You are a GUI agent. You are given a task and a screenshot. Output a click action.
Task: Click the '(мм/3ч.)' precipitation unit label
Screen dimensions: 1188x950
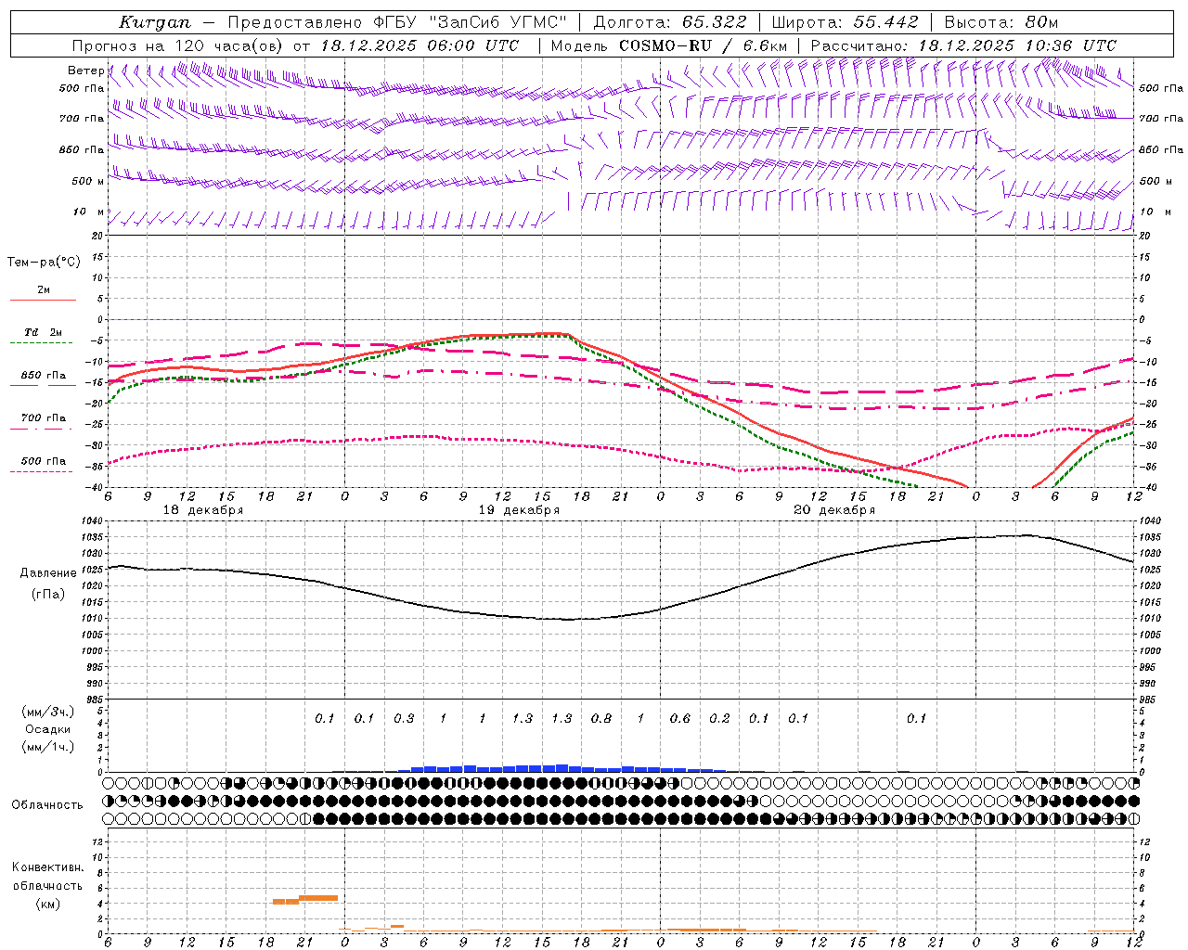click(47, 712)
